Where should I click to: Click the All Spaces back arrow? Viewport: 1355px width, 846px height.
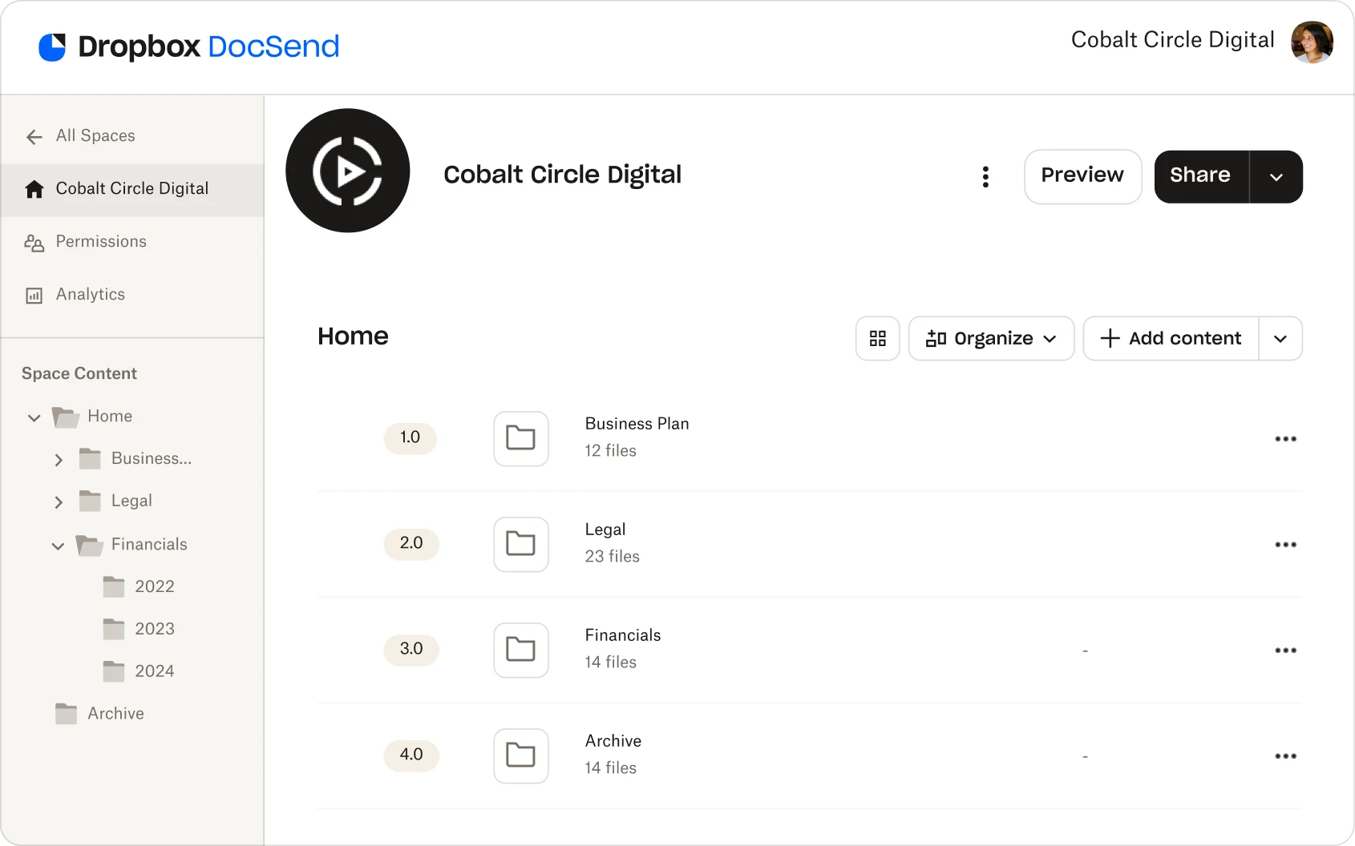[34, 137]
